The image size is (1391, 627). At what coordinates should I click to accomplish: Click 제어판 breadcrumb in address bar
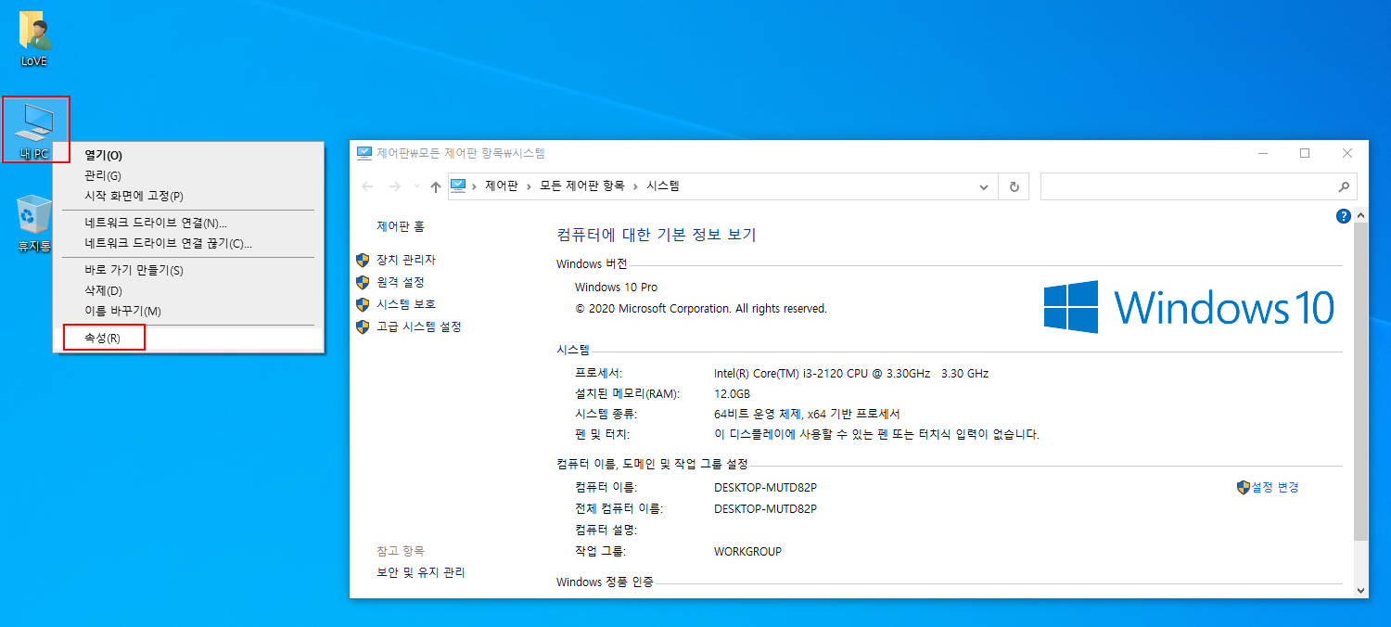[x=502, y=186]
